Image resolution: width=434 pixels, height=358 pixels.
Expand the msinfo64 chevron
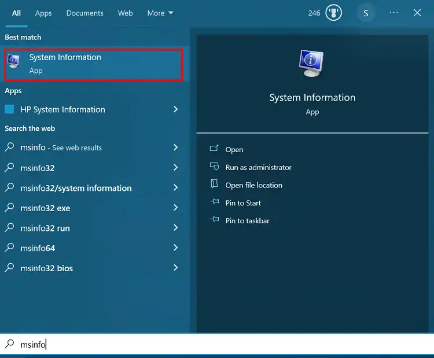[x=175, y=248]
